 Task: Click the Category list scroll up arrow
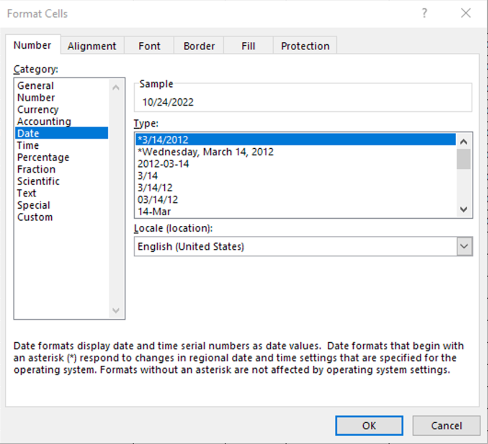(116, 88)
